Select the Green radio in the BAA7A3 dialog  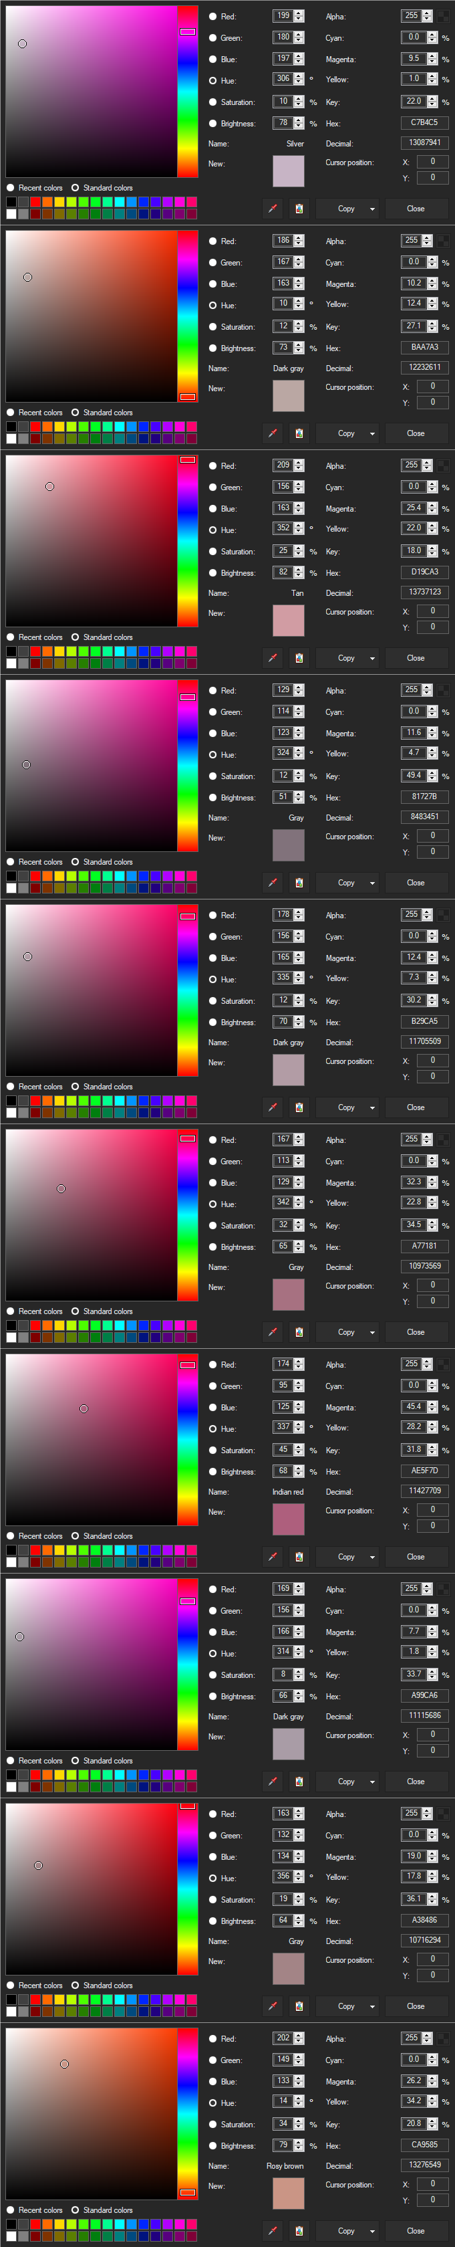212,263
